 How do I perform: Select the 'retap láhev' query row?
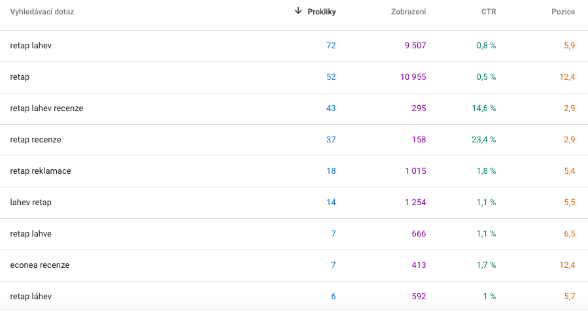click(x=31, y=297)
